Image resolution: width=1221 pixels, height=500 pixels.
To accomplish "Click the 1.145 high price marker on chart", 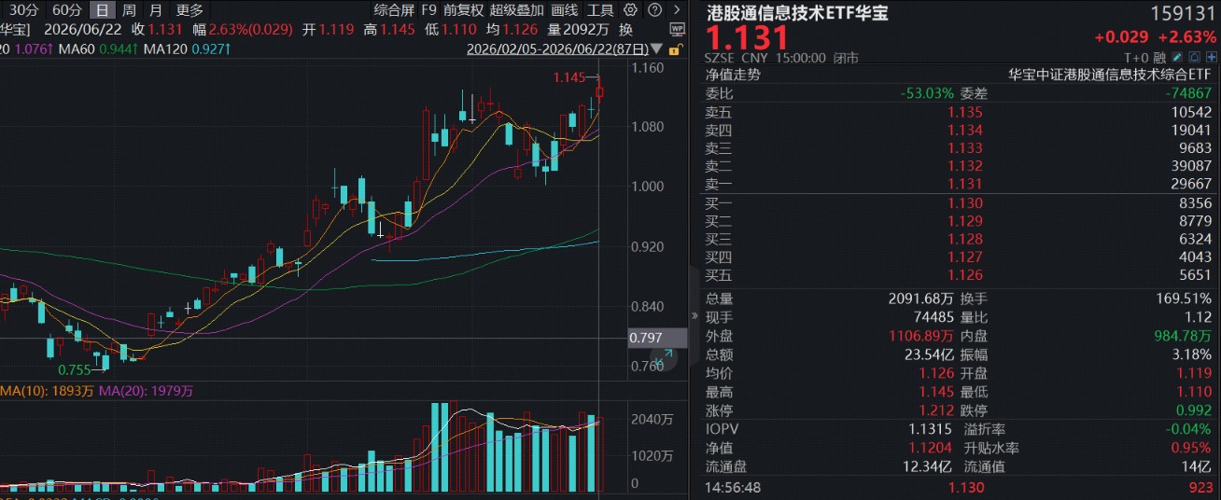I will click(x=568, y=77).
